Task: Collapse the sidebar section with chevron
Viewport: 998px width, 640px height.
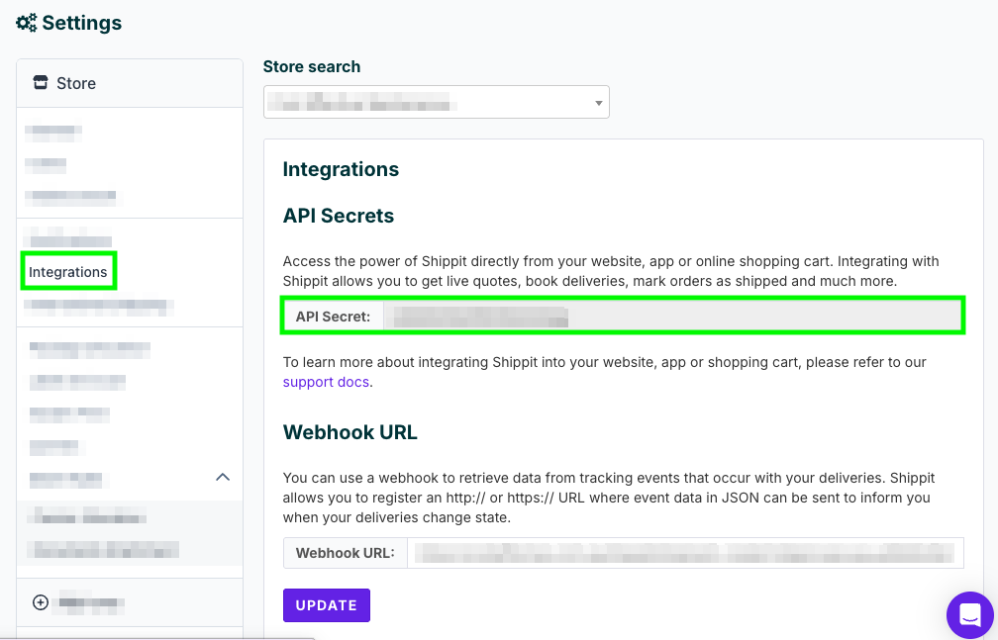Action: 222,477
